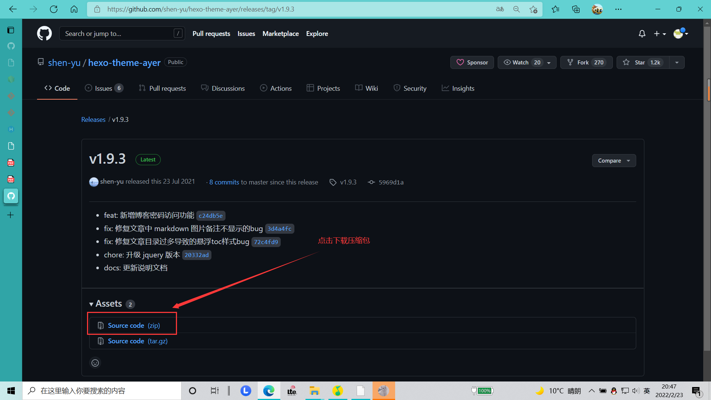
Task: Open Task View on the taskbar
Action: point(215,391)
